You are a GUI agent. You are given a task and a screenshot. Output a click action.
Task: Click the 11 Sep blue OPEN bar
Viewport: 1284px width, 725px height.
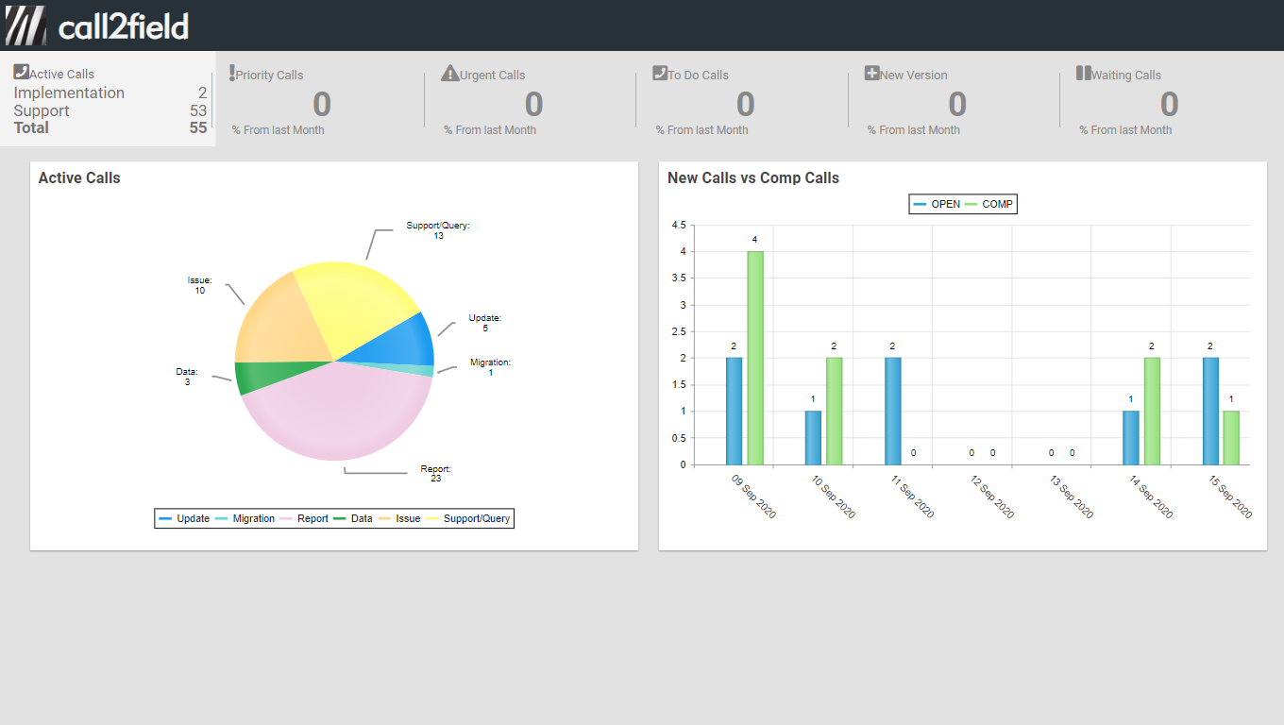click(x=892, y=411)
